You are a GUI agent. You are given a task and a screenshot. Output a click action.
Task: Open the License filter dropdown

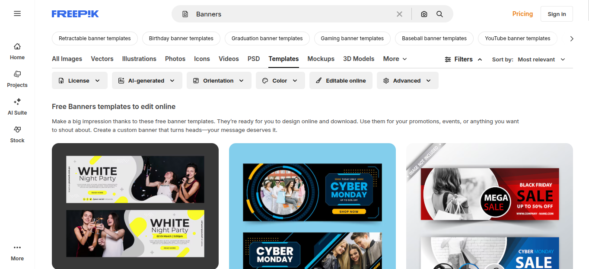(80, 80)
